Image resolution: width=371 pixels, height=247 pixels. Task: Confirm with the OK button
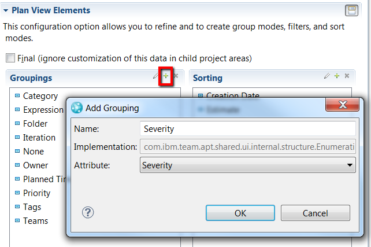pos(240,213)
